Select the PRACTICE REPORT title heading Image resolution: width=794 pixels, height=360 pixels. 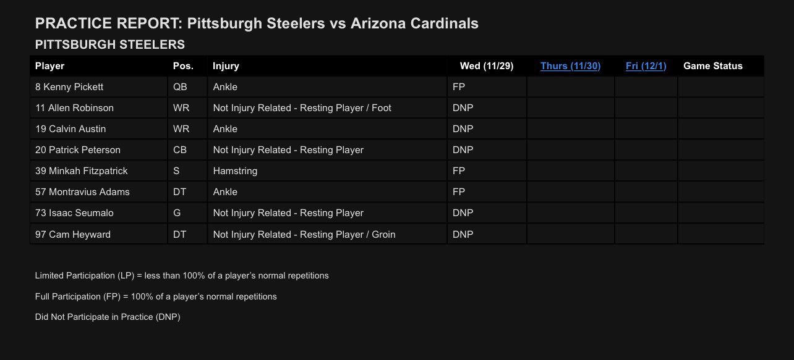(257, 23)
